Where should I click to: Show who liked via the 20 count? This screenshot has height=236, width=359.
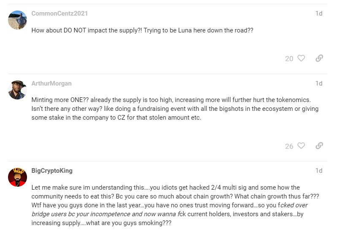pos(289,59)
